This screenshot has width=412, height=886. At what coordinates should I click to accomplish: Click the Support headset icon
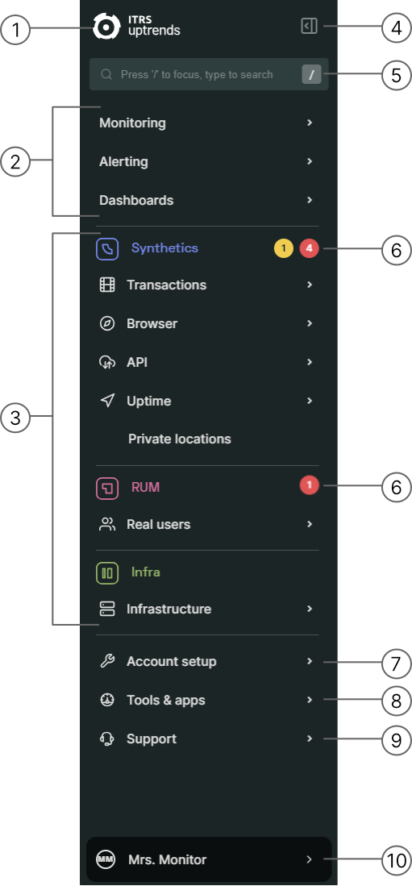pyautogui.click(x=107, y=739)
